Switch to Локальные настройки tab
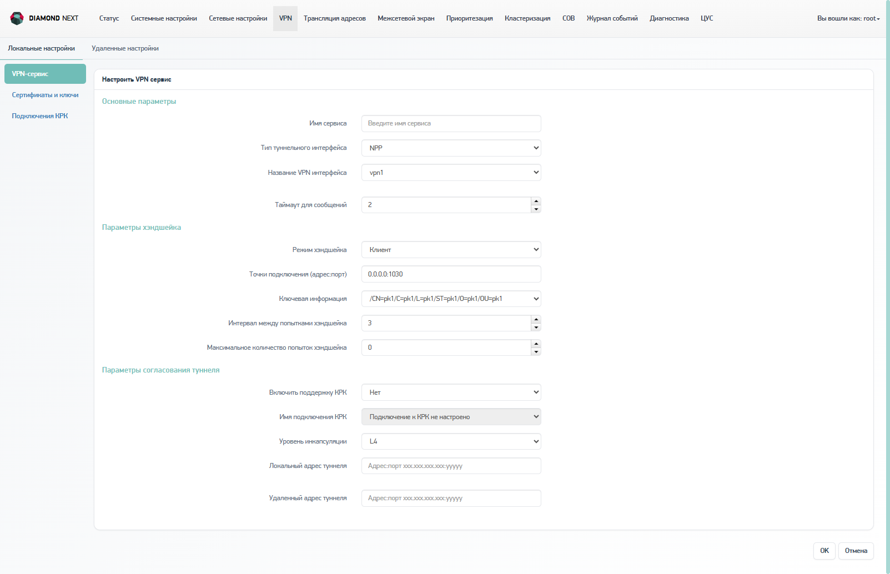Screen dimensions: 890x574 41,48
